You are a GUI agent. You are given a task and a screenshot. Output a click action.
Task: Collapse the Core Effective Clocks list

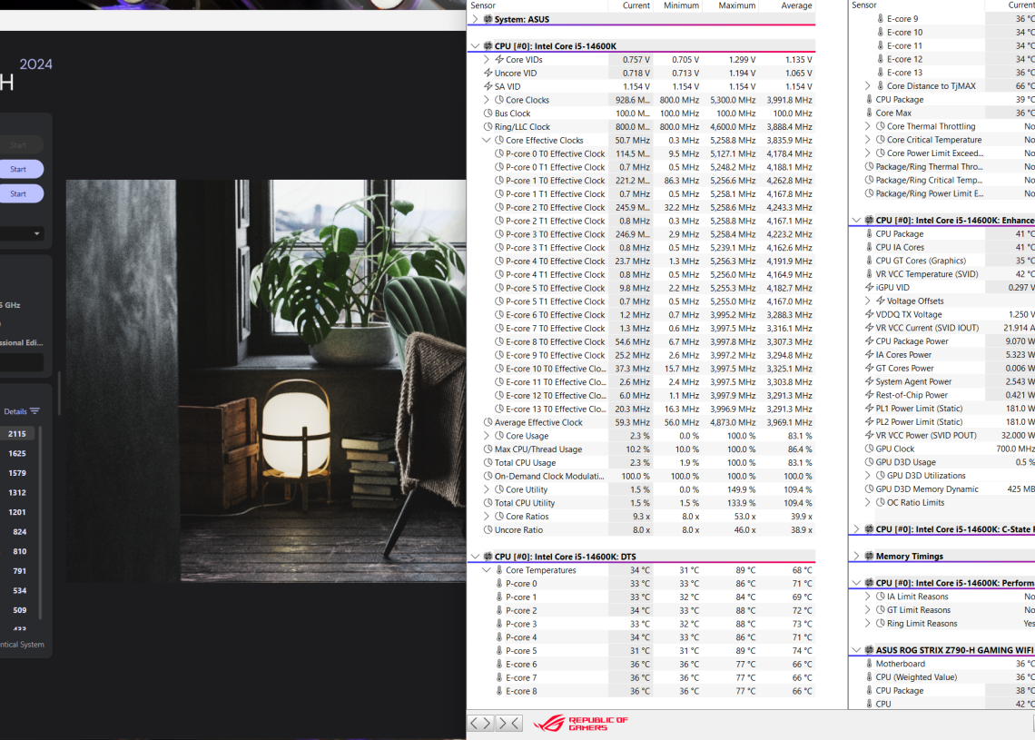487,140
